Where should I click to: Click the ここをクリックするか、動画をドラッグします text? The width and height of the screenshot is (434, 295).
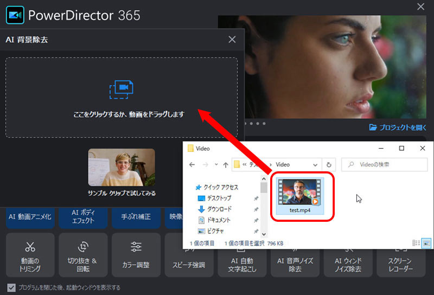tap(129, 114)
